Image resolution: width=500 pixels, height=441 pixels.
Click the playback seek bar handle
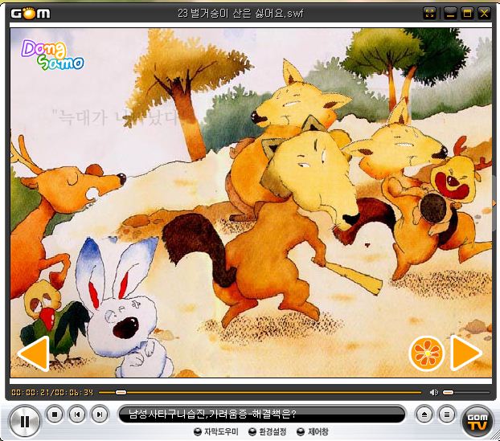(x=121, y=392)
